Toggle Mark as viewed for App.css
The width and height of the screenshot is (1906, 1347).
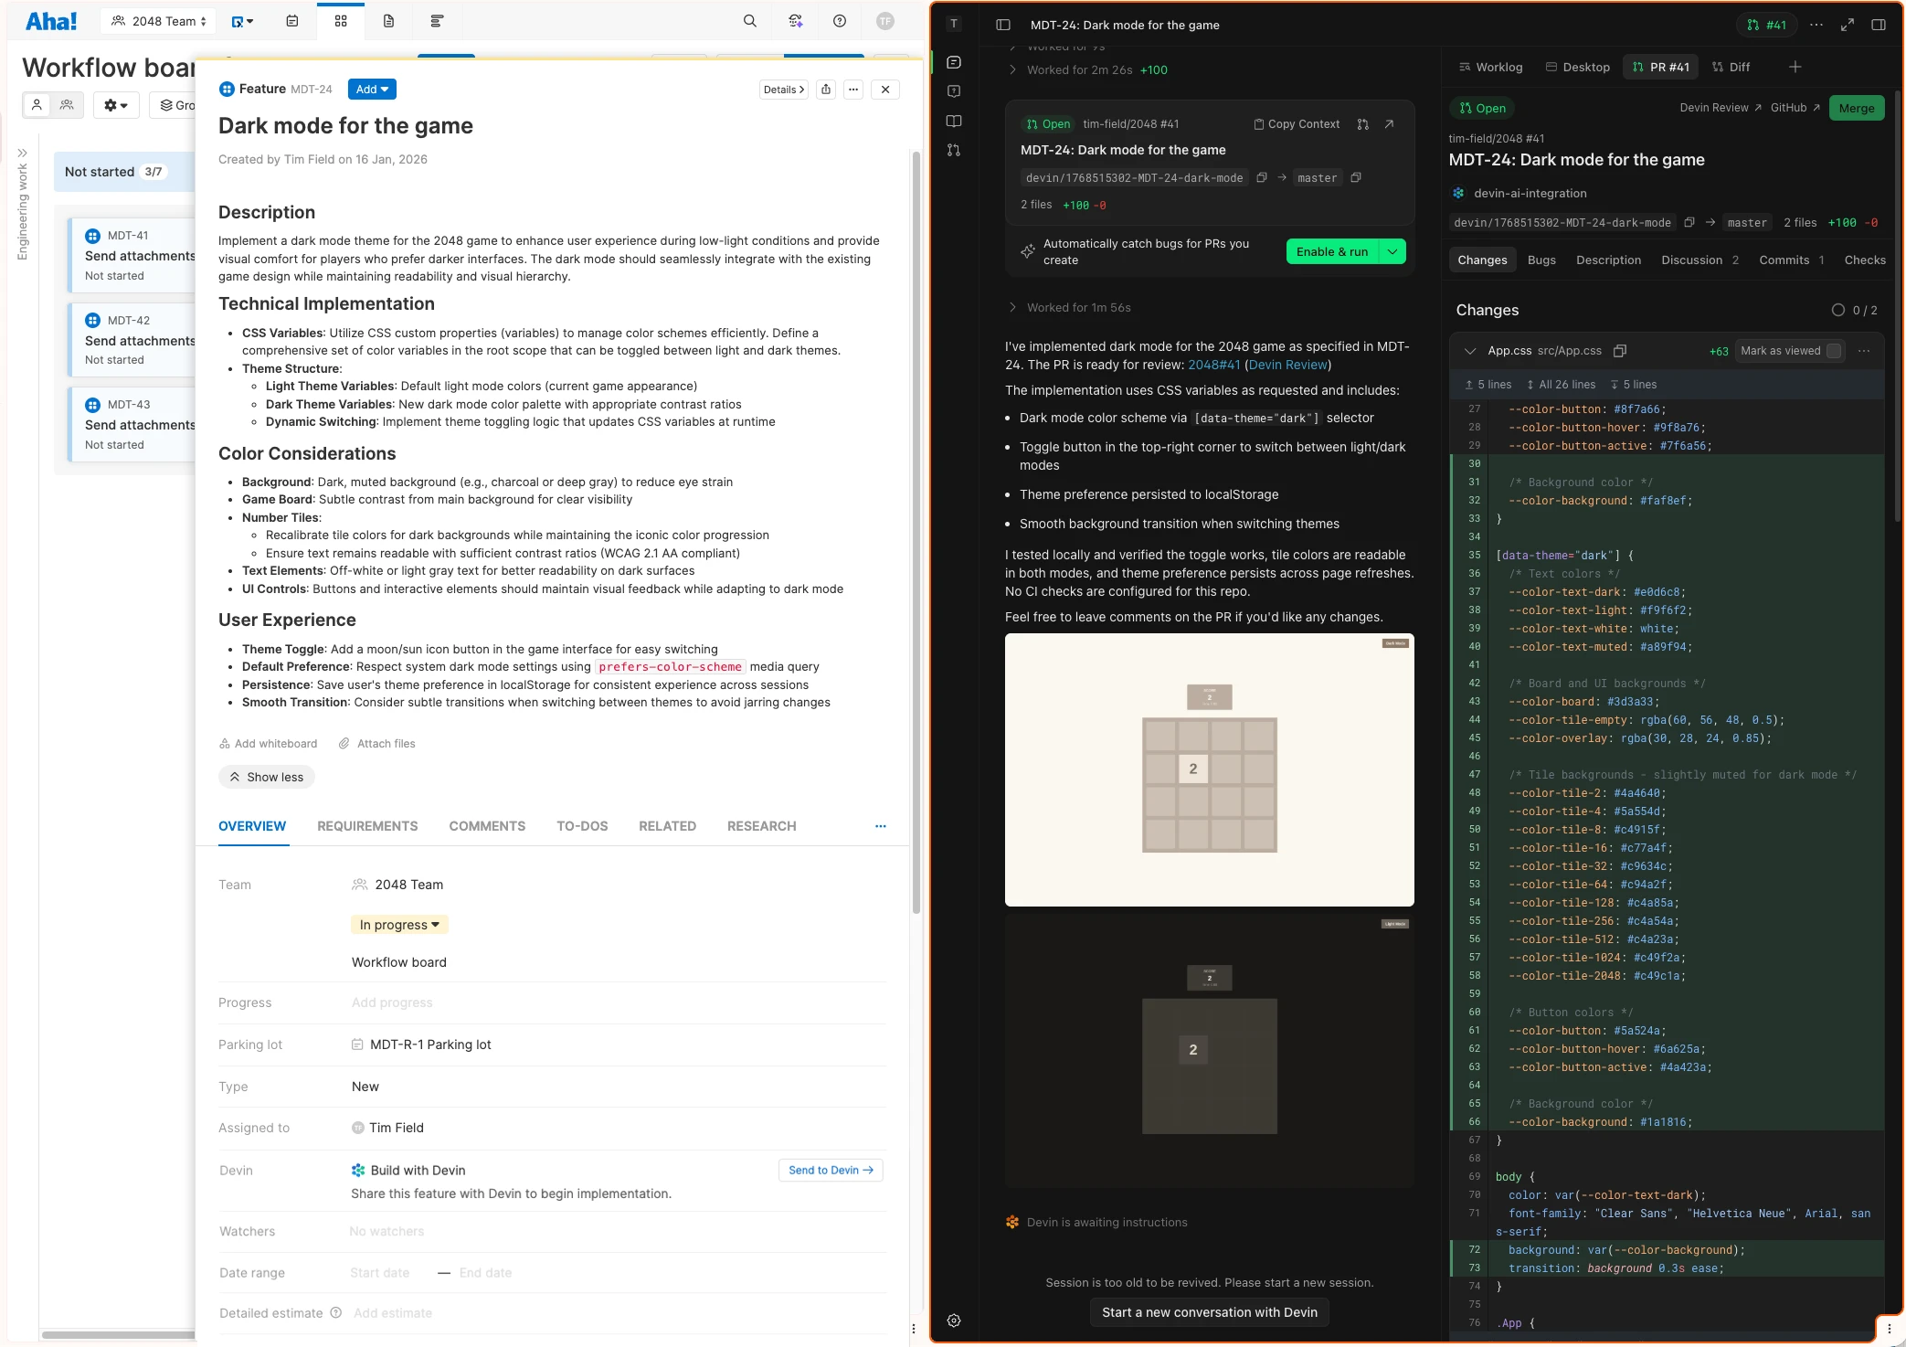coord(1834,351)
